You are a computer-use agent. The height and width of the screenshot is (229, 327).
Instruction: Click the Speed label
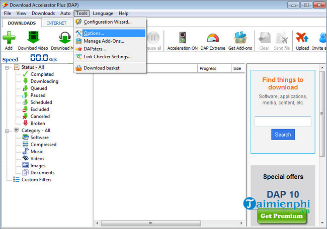[x=10, y=60]
